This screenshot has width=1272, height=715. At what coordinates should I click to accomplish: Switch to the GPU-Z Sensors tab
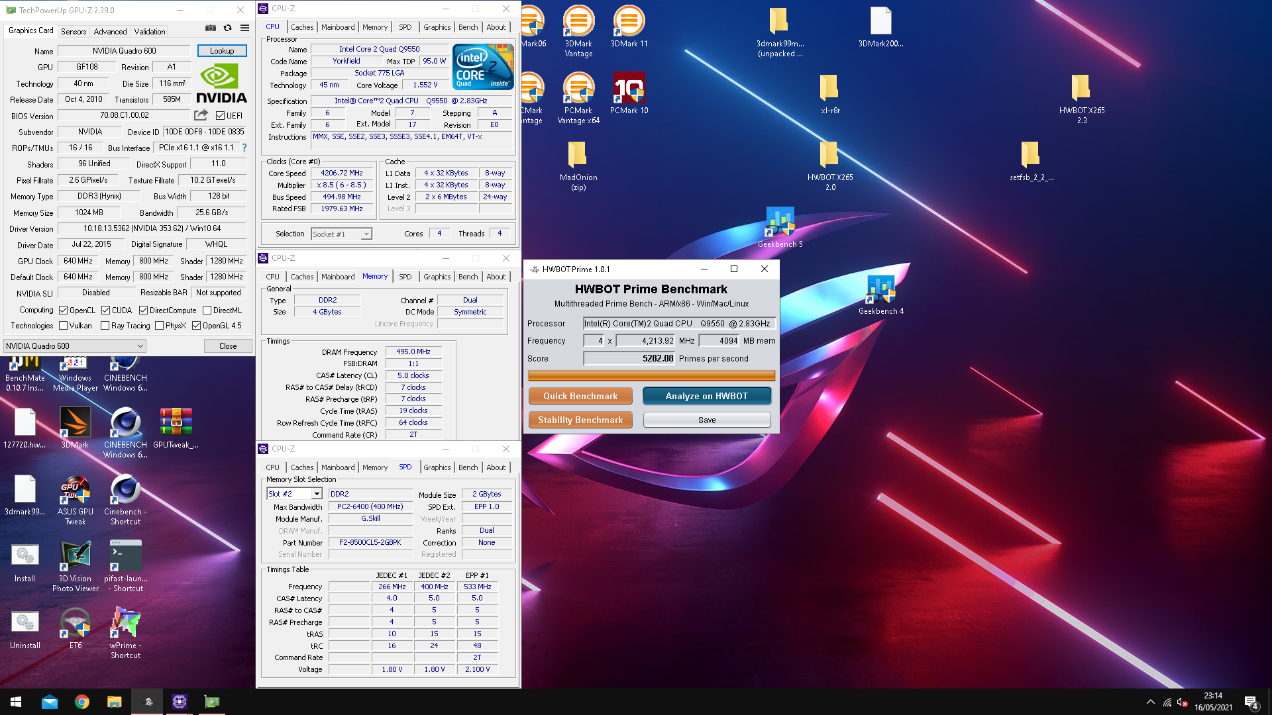[74, 31]
